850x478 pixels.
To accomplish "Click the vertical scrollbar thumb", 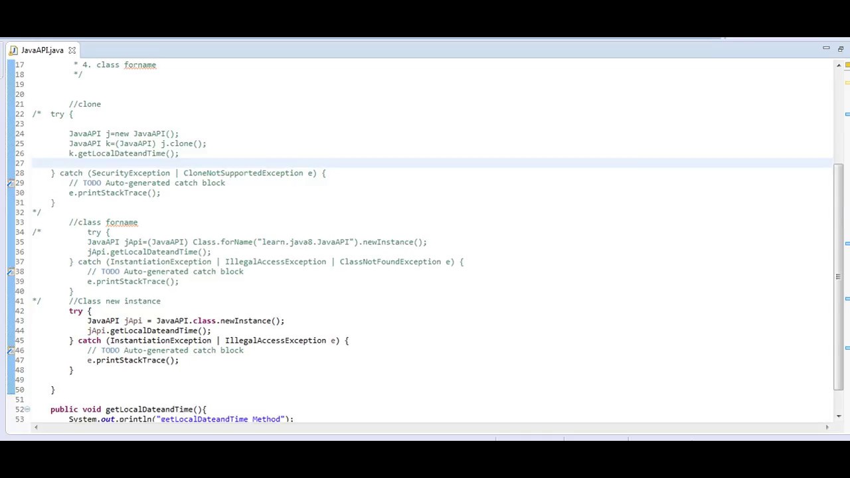I will [x=839, y=277].
